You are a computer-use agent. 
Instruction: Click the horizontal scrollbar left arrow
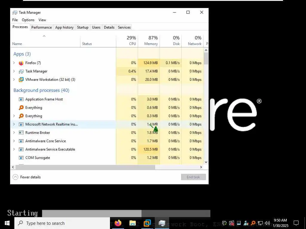[13, 167]
